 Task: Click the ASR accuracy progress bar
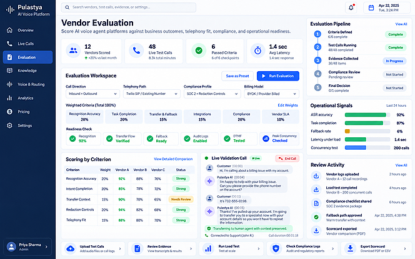367,115
